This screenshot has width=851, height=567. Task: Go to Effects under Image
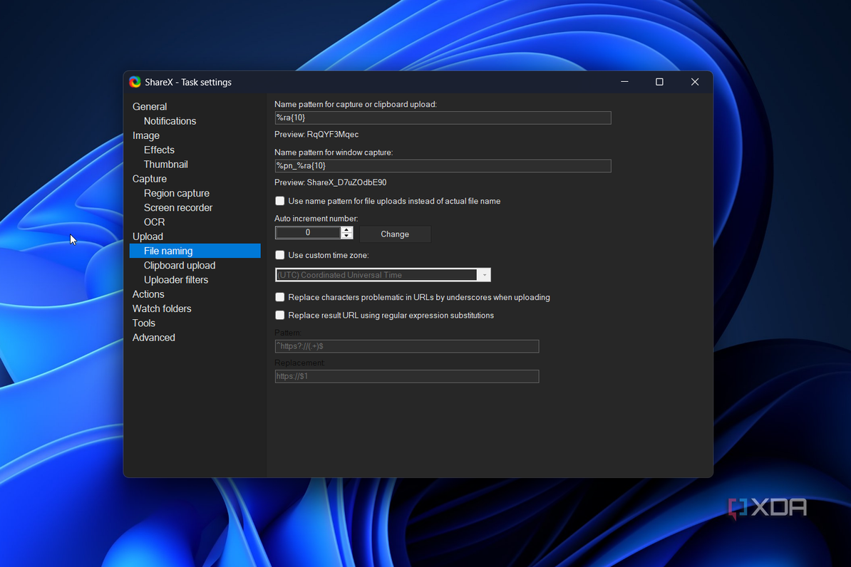159,150
